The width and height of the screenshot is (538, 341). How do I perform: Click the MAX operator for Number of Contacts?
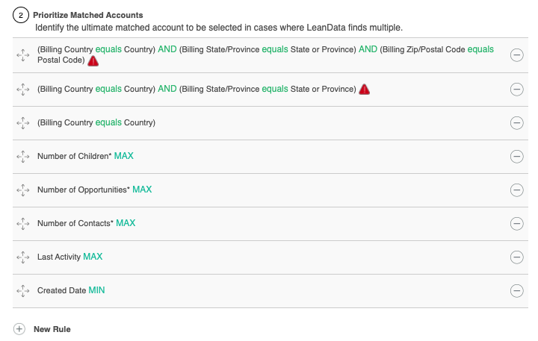click(x=126, y=223)
